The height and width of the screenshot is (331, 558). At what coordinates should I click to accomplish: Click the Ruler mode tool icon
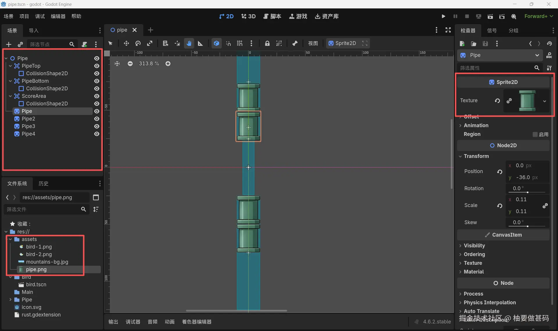200,43
